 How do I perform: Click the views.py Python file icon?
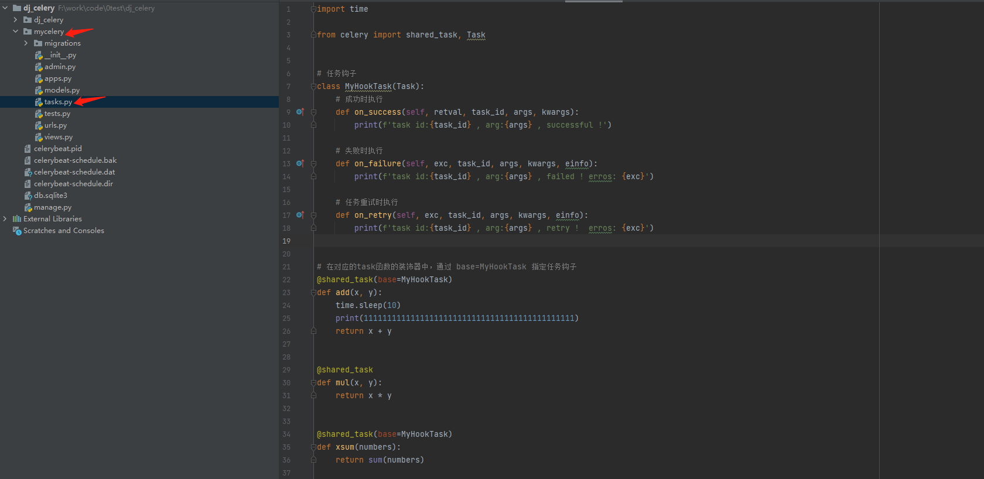tap(39, 137)
